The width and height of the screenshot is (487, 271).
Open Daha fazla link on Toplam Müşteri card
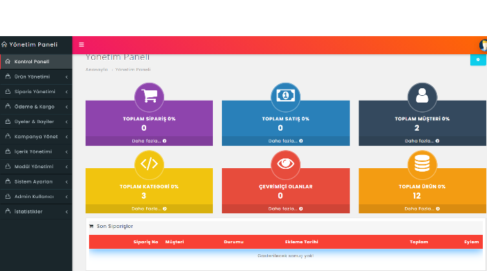(x=422, y=141)
